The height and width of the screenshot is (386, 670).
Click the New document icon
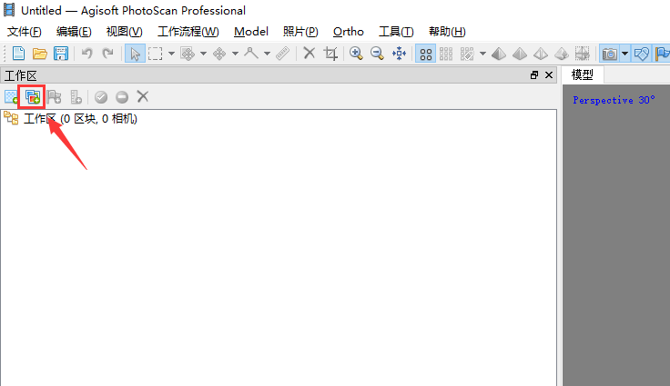click(17, 54)
